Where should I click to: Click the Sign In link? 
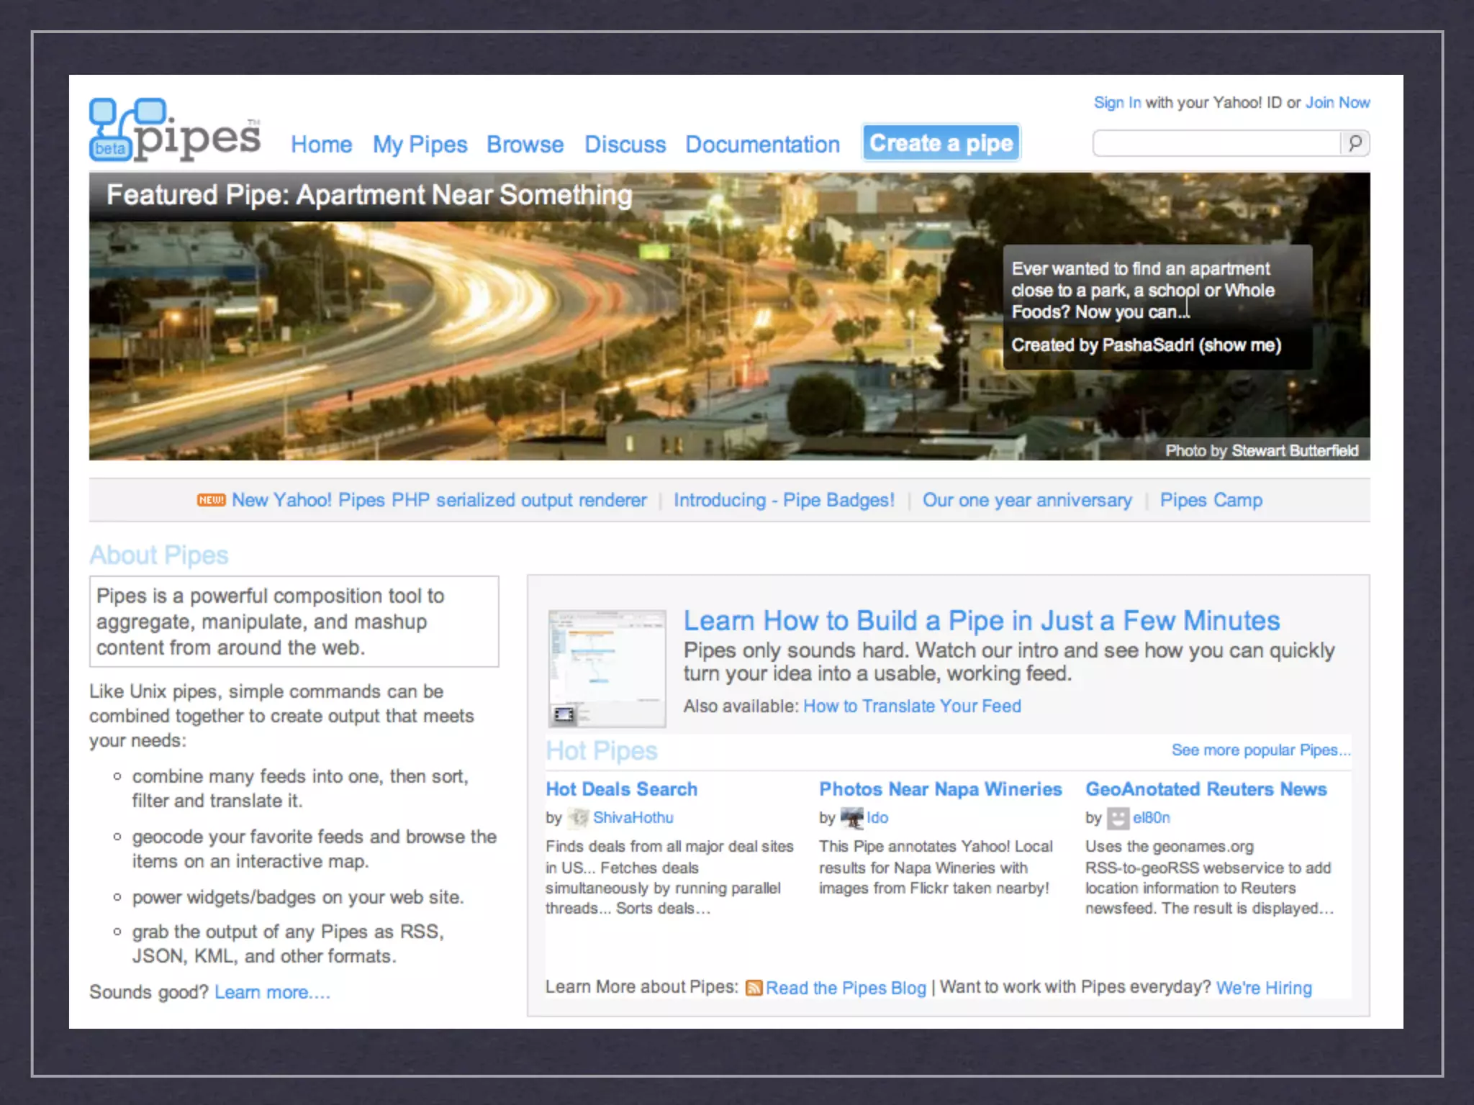[1116, 103]
